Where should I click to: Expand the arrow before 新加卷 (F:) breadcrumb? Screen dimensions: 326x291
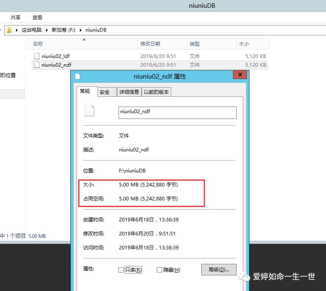click(x=47, y=30)
